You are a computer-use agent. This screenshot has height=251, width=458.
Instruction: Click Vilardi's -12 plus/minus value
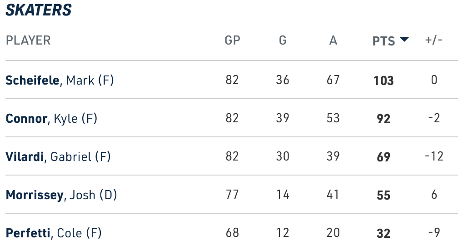point(434,157)
